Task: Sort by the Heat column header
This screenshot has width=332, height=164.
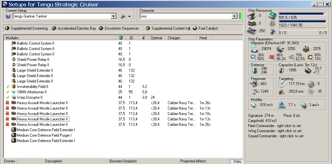Action: pyautogui.click(x=205, y=38)
